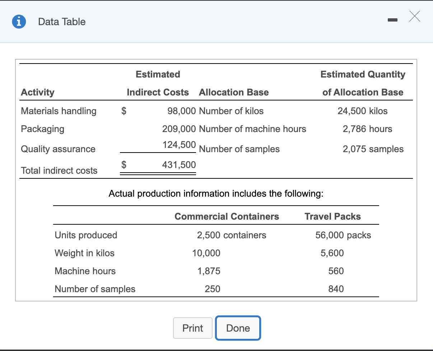Screen dimensions: 433x351
Task: Select 'Number of samples' production row label
Action: click(x=95, y=289)
